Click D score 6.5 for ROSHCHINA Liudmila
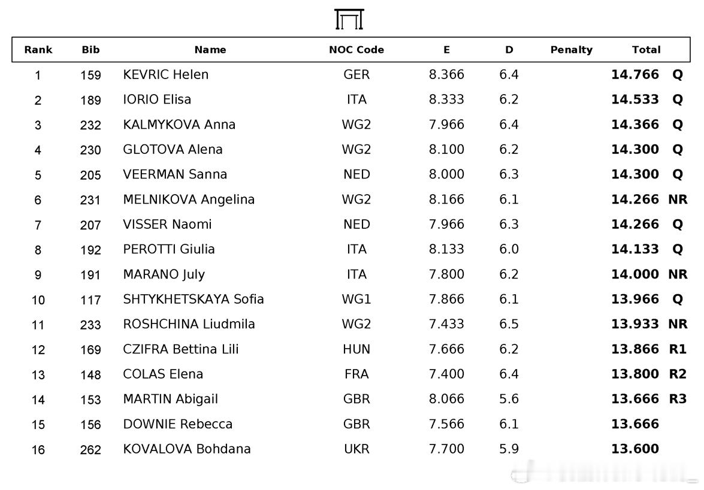This screenshot has height=490, width=704. 509,324
